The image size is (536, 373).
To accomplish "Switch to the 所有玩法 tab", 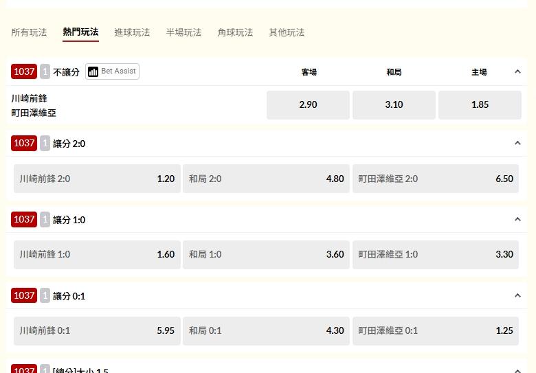I will click(x=29, y=32).
